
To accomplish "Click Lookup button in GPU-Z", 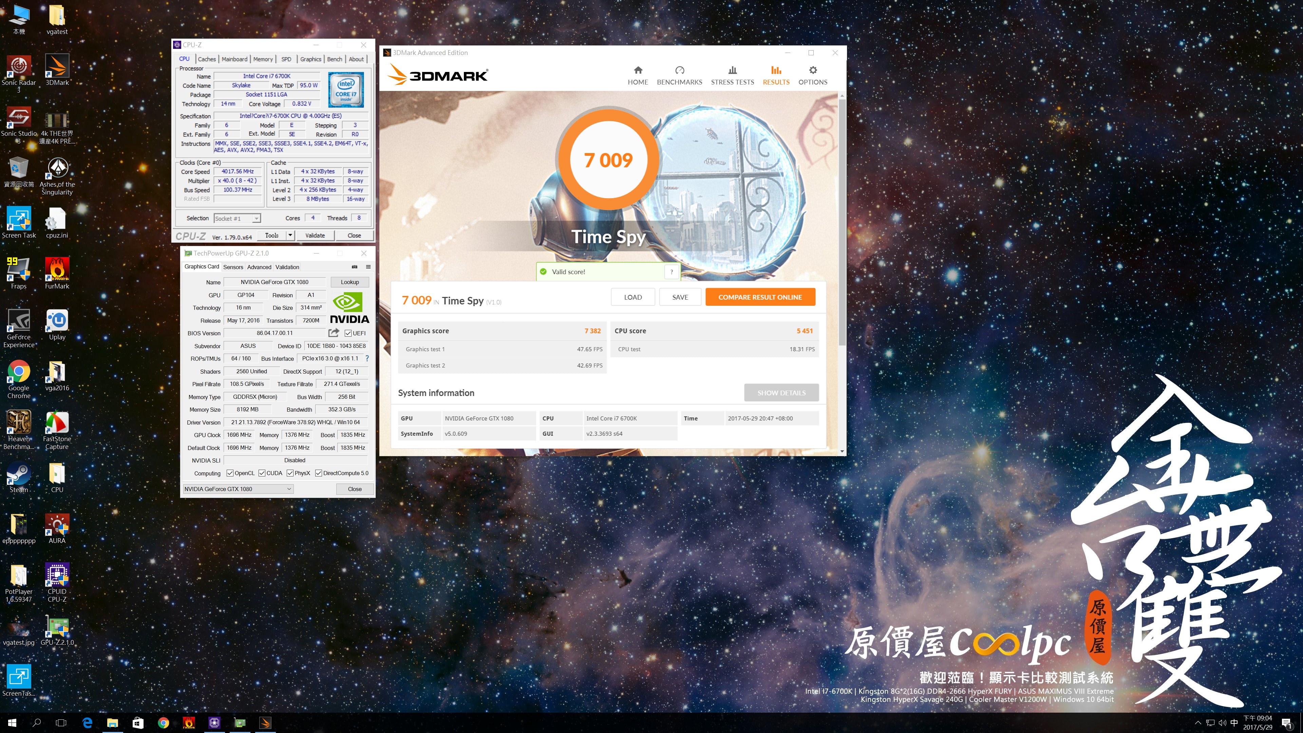I will [350, 282].
